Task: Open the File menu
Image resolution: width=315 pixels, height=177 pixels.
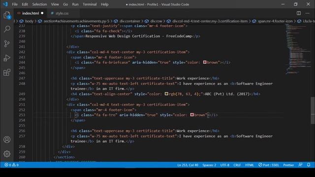Action: pos(15,4)
